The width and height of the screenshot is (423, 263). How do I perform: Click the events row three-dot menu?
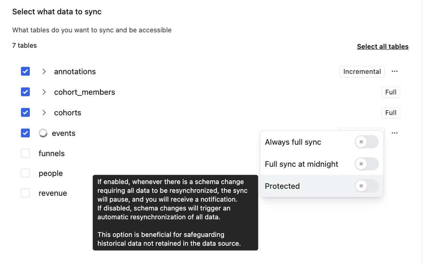395,133
